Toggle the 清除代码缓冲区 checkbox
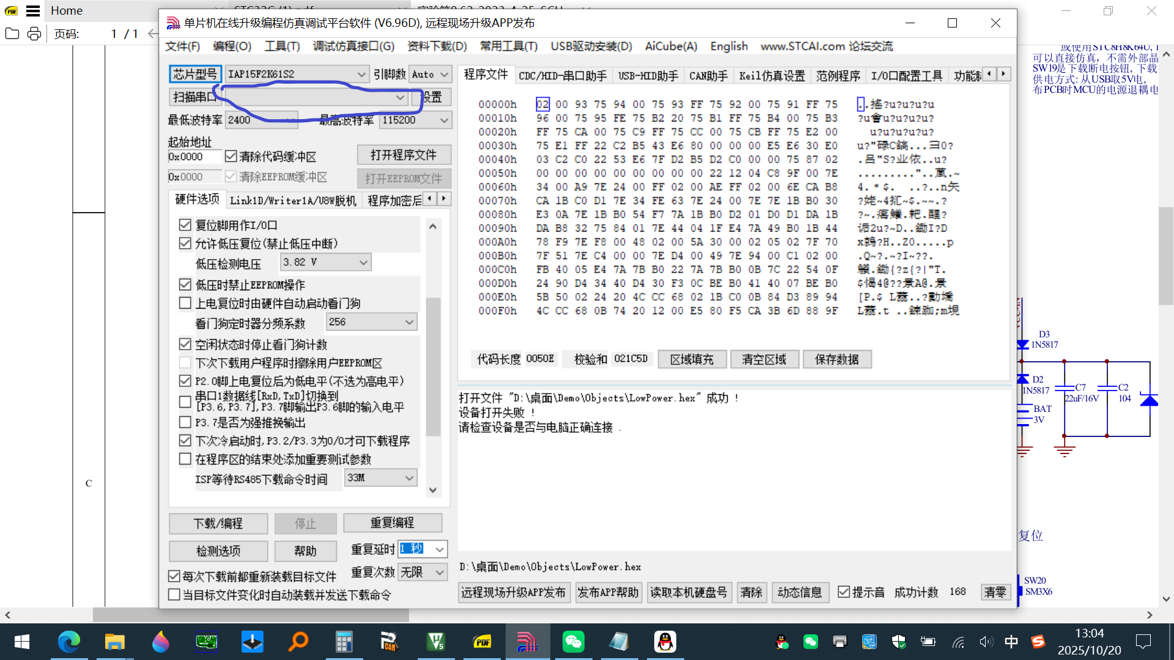The width and height of the screenshot is (1174, 660). click(231, 156)
